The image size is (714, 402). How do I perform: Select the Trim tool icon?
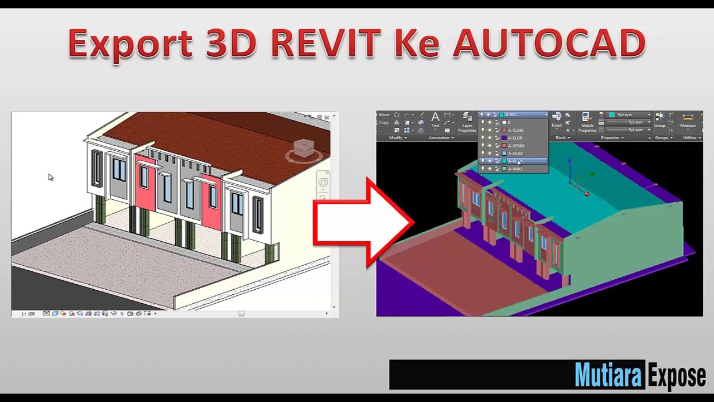[x=407, y=114]
